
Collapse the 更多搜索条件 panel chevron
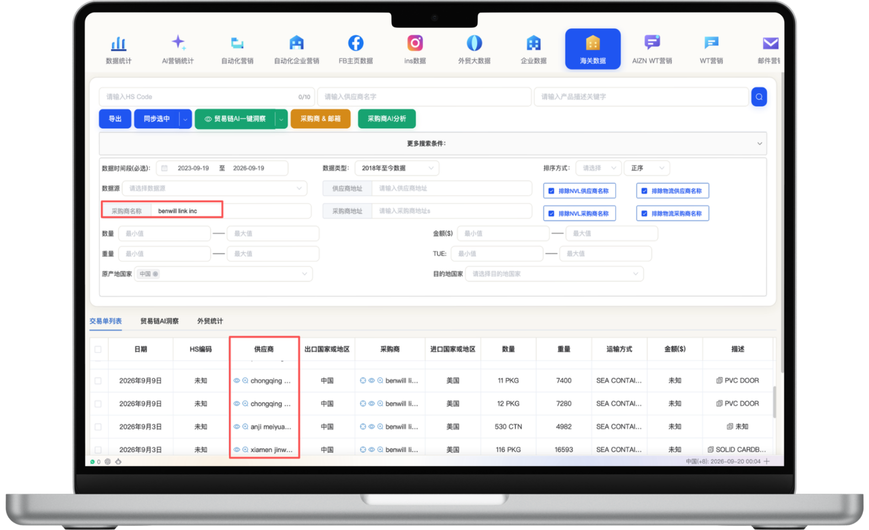click(x=759, y=144)
